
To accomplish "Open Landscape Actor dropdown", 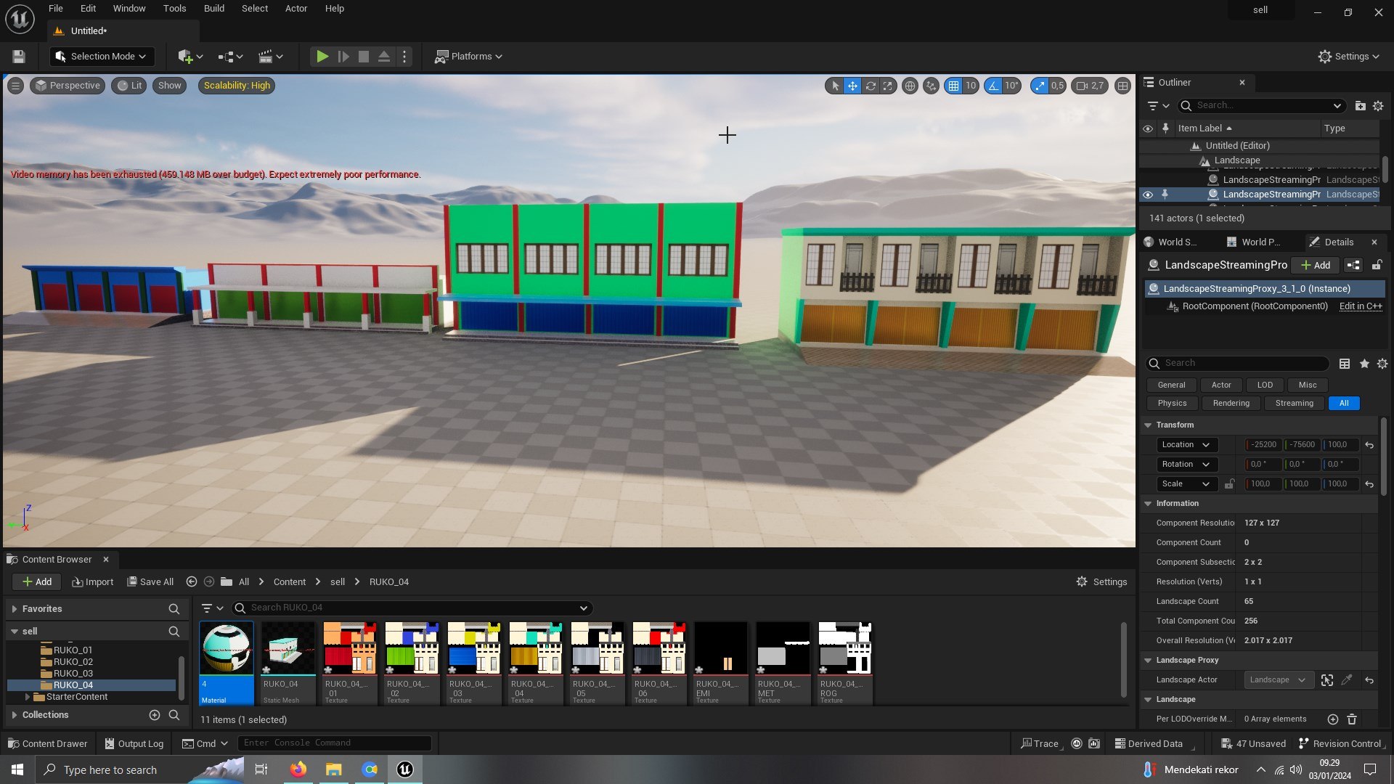I will [x=1278, y=680].
